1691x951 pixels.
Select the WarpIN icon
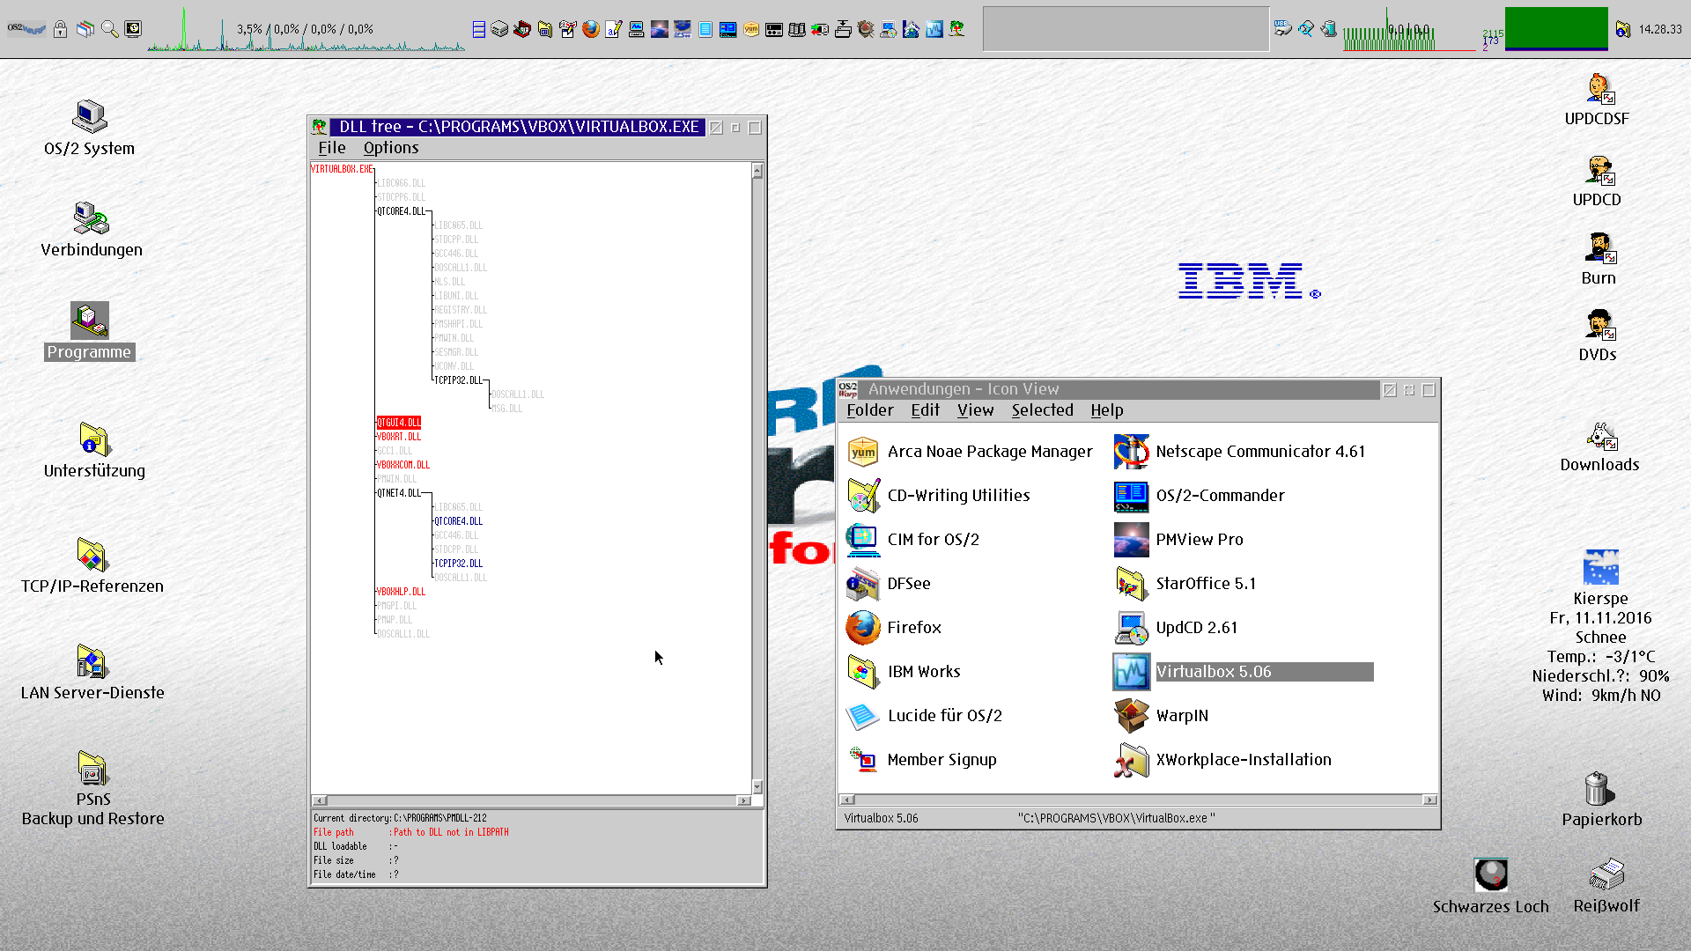pos(1131,716)
